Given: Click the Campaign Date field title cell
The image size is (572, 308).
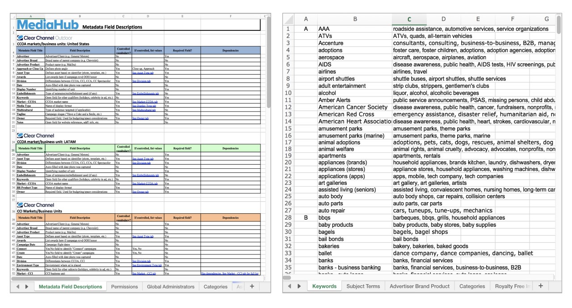Looking at the screenshot, I should tap(30, 245).
